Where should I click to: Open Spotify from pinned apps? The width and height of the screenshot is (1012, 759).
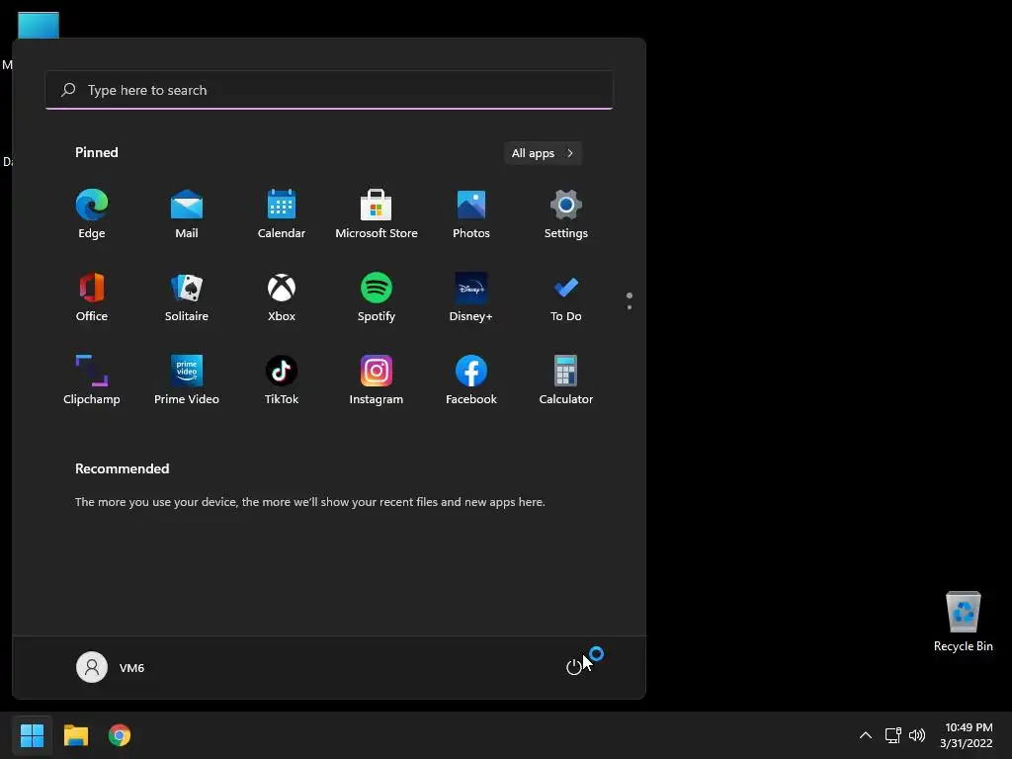377,297
